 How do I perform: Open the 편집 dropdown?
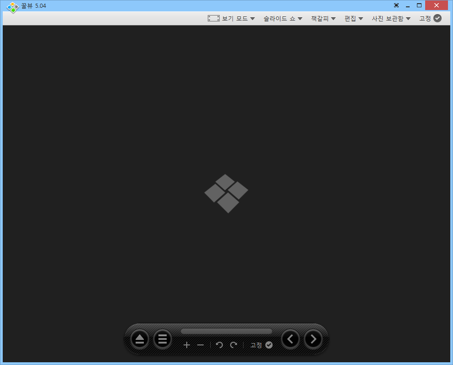353,18
